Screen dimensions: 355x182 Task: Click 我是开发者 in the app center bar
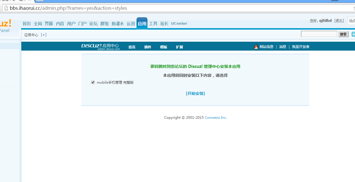[300, 47]
